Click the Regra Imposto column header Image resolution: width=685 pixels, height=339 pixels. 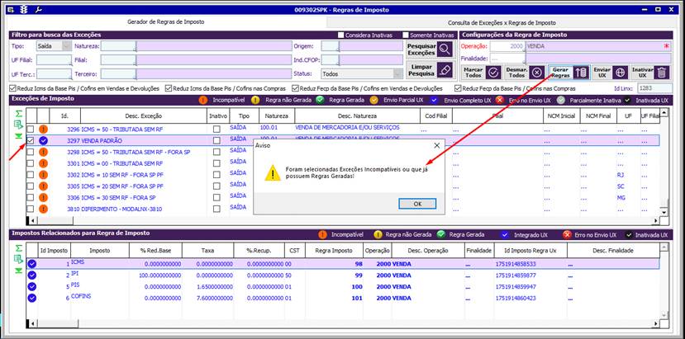coord(334,251)
